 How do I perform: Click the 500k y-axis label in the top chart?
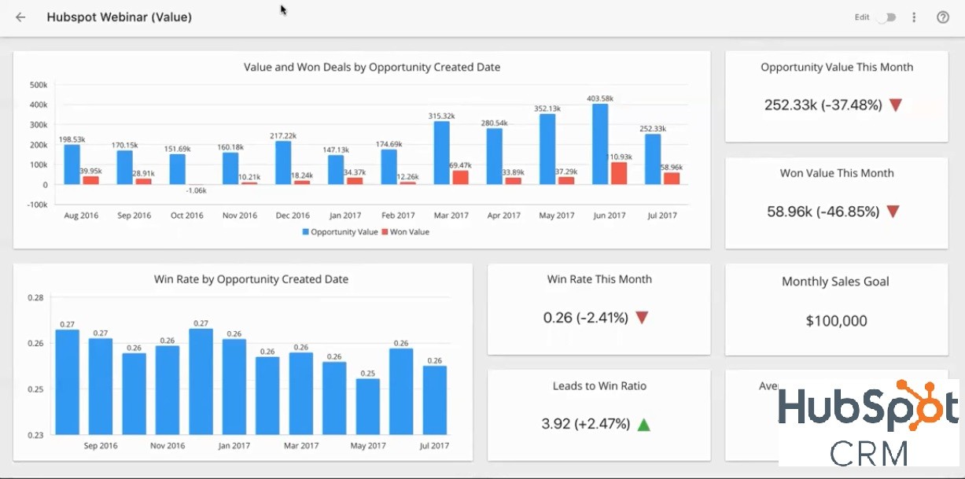tap(39, 85)
